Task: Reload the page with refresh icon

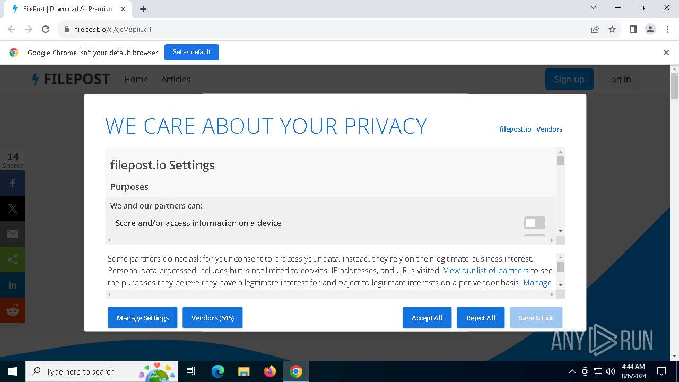Action: 46,29
